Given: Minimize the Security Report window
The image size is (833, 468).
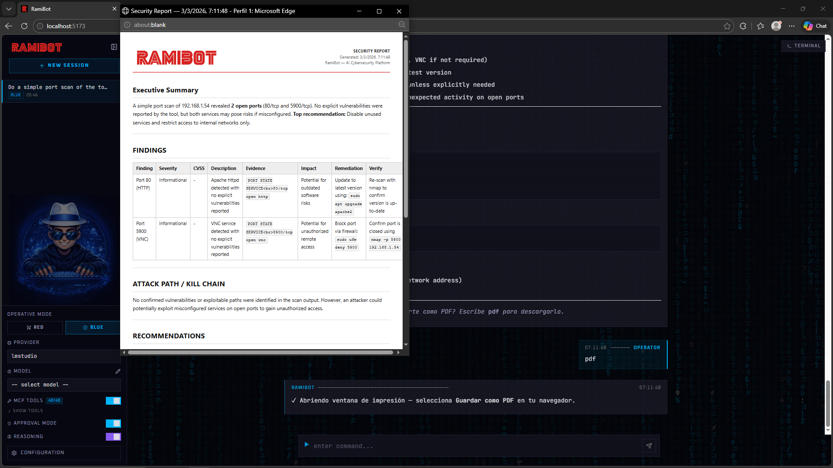Looking at the screenshot, I should pyautogui.click(x=359, y=11).
